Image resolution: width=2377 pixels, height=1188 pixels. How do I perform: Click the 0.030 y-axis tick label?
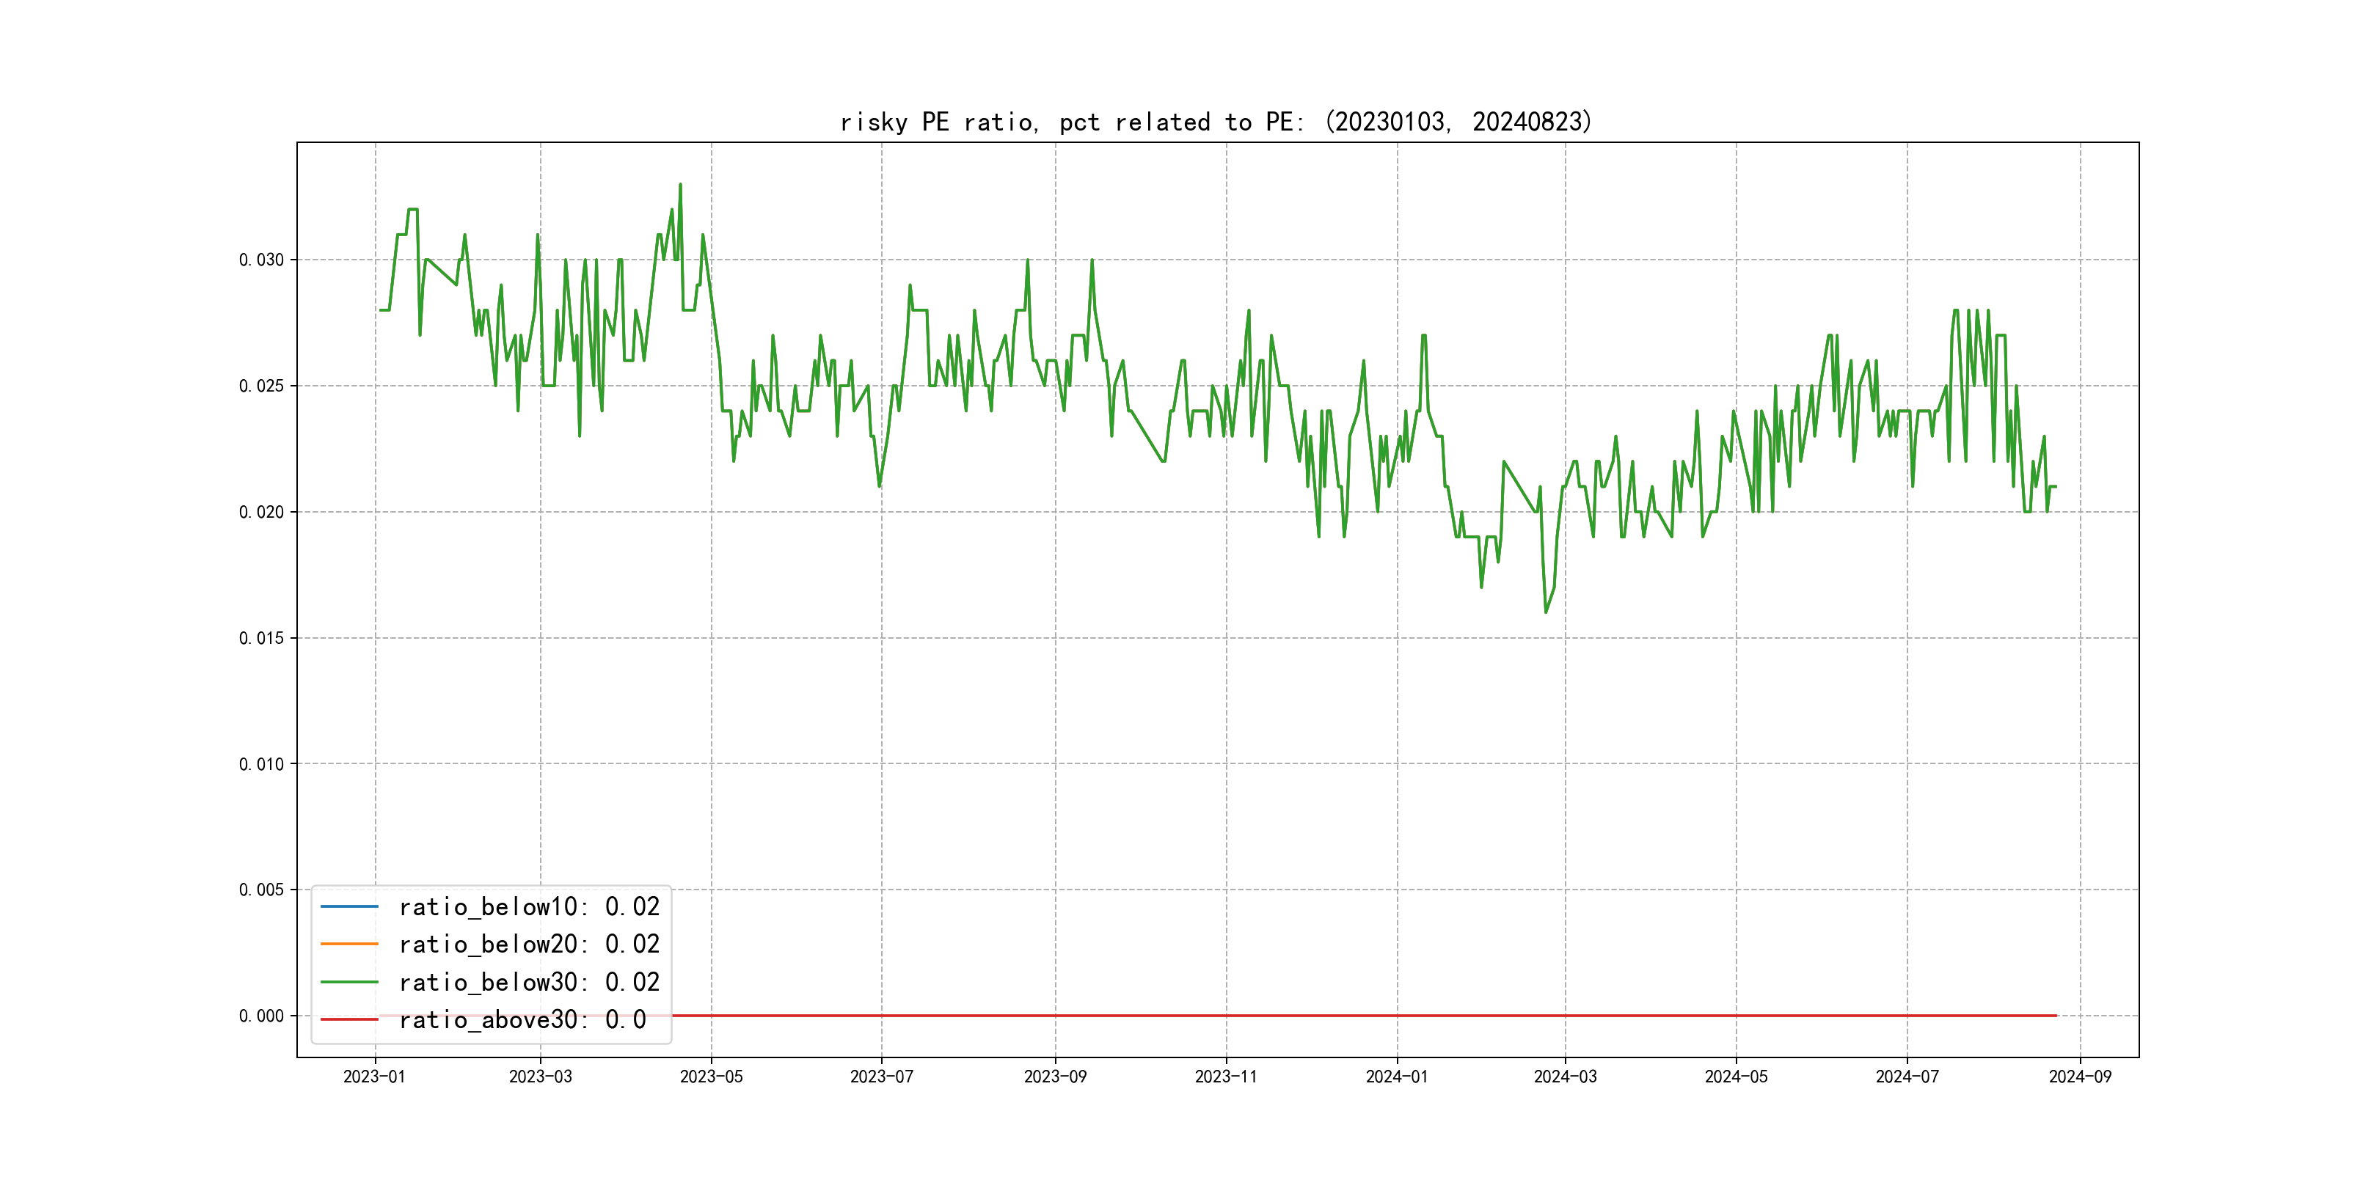[261, 260]
